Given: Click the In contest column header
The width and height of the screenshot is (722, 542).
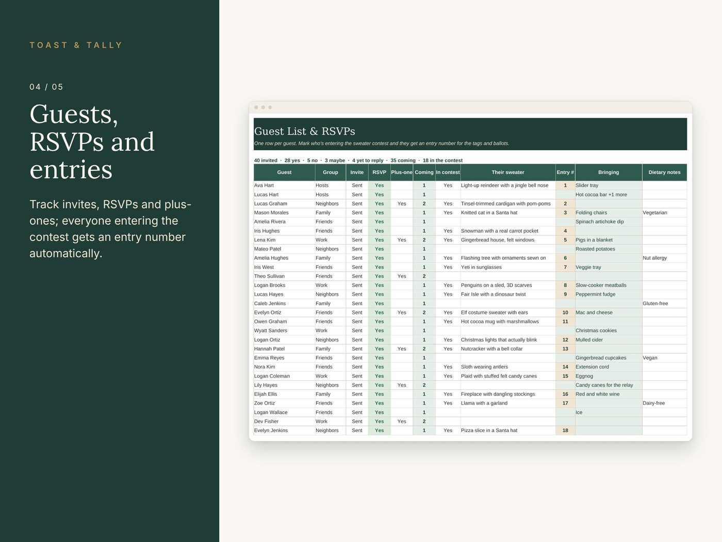Looking at the screenshot, I should (448, 172).
